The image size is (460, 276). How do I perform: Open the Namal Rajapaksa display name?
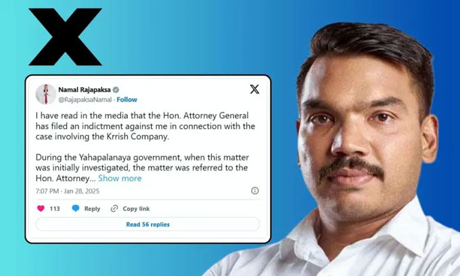click(x=85, y=90)
